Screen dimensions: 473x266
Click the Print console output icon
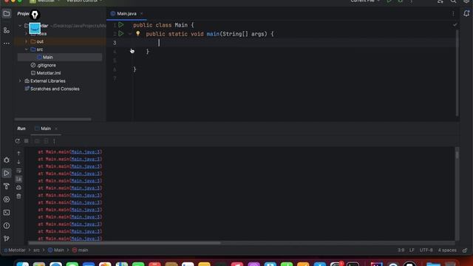18,188
